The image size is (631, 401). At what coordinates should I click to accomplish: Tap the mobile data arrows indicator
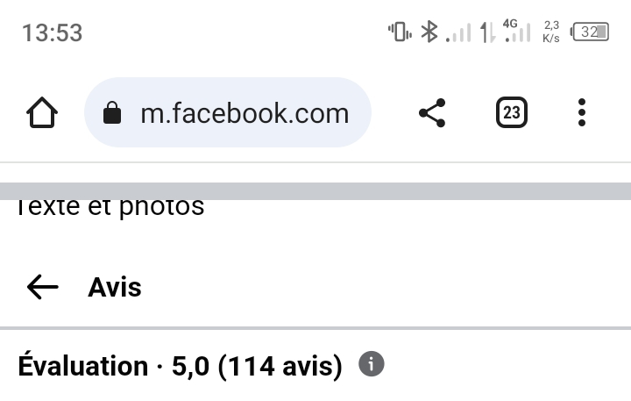click(487, 32)
